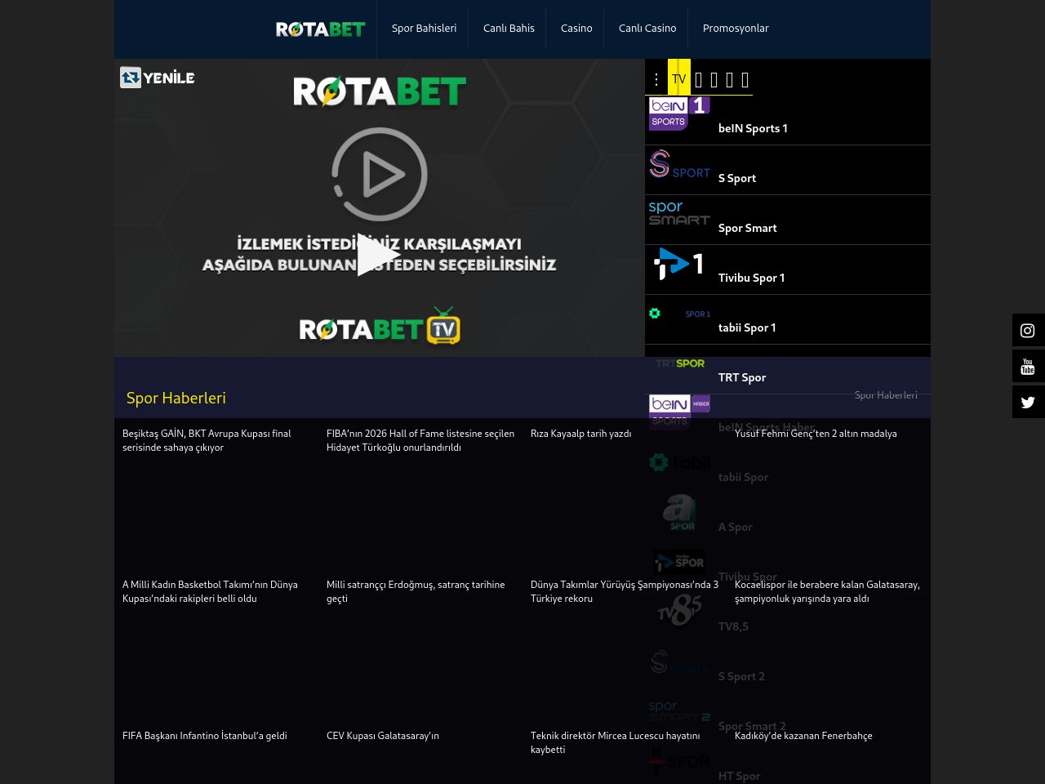Open the Spor Bahisleri menu

click(424, 29)
